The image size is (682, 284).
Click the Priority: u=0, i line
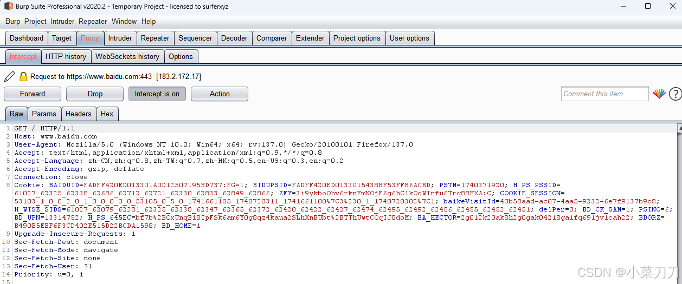(49, 274)
